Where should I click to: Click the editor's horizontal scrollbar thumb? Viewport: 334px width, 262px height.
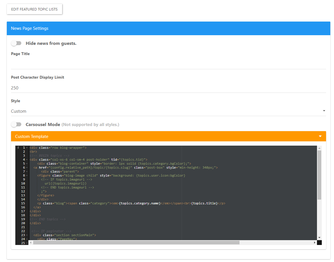(136, 243)
